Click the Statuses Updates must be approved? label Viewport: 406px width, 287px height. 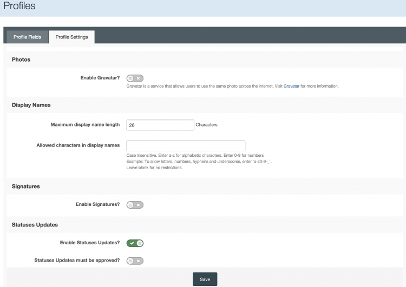(77, 261)
